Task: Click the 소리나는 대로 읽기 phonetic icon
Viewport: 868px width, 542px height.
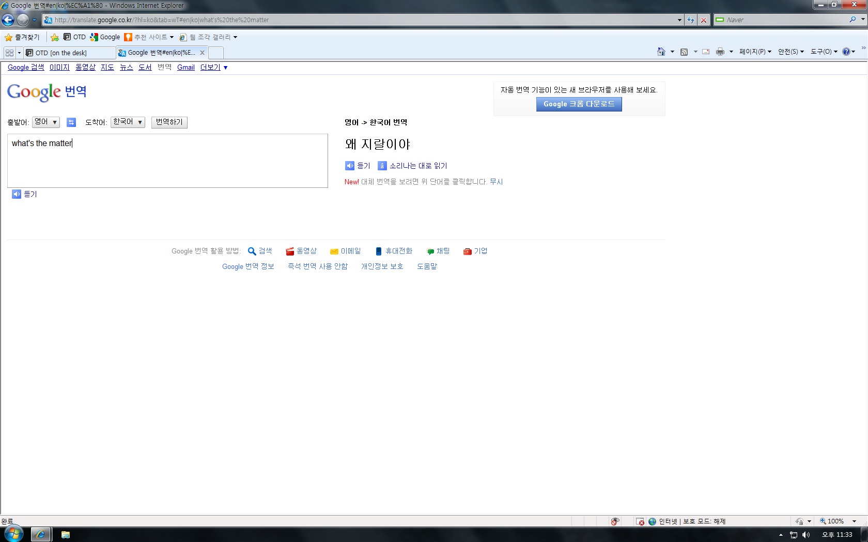Action: click(x=382, y=166)
